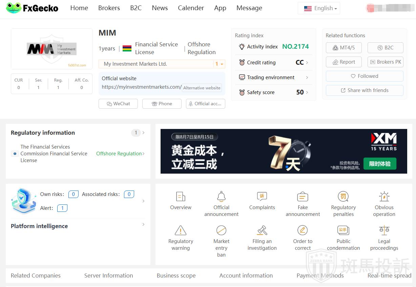
Task: Toggle the Followed button
Action: [364, 76]
